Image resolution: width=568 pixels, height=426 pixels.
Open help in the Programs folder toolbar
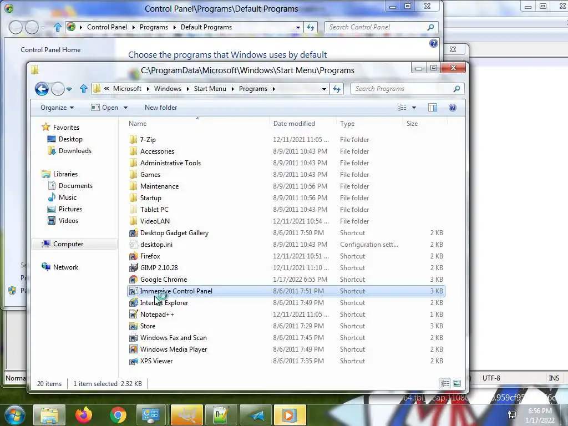pos(453,108)
